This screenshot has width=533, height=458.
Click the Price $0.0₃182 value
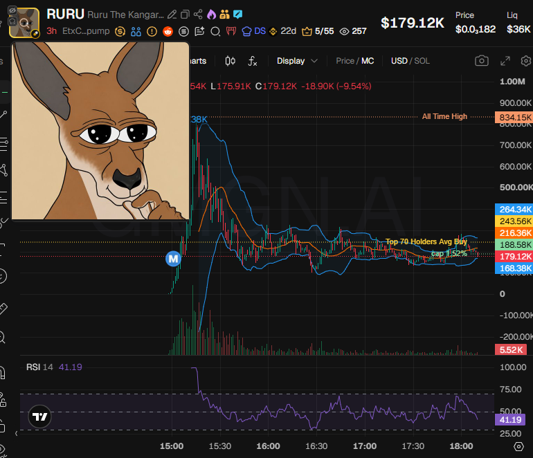click(476, 29)
